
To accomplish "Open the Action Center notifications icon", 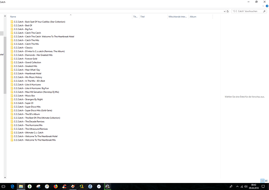I will pyautogui.click(x=263, y=187).
